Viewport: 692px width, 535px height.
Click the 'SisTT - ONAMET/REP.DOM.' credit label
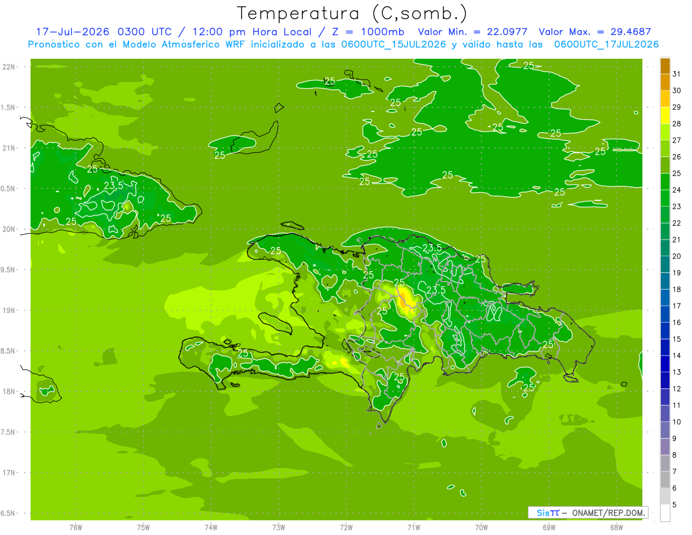588,512
